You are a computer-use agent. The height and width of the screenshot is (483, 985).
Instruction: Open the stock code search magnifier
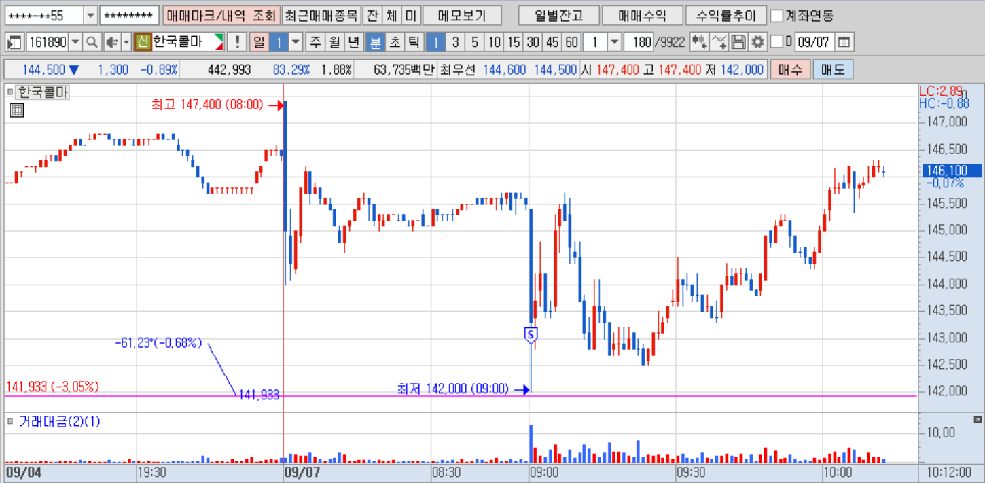click(91, 42)
